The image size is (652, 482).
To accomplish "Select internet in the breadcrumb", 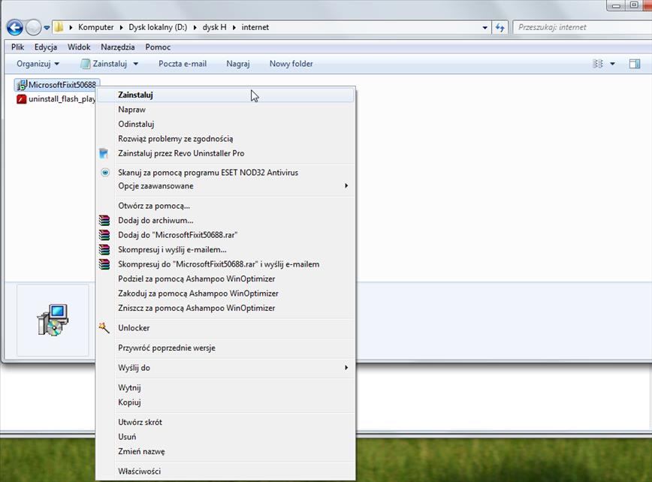I will (x=255, y=27).
